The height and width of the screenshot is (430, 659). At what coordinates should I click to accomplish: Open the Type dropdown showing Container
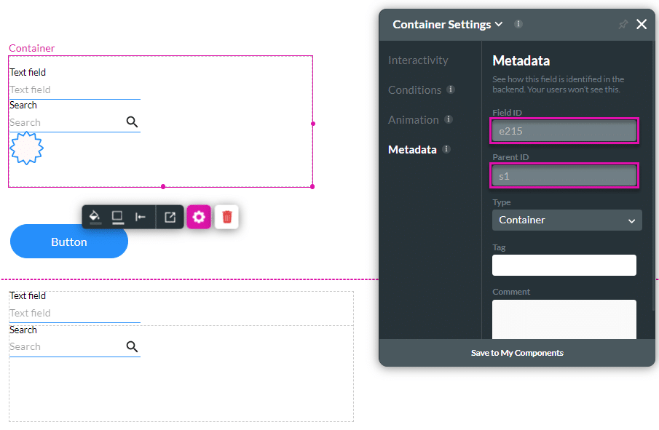point(567,220)
